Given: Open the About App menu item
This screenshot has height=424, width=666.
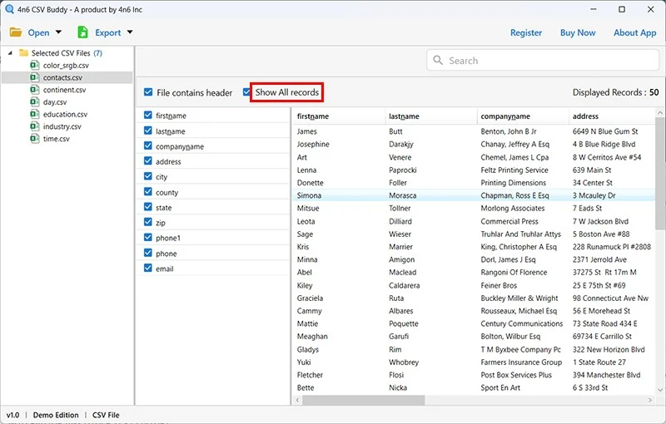Looking at the screenshot, I should coord(634,33).
